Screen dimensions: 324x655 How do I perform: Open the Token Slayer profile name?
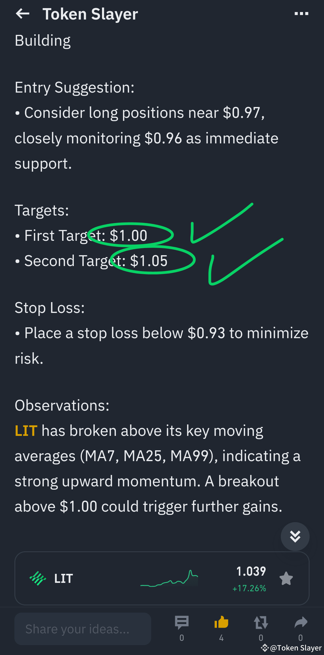[x=90, y=14]
